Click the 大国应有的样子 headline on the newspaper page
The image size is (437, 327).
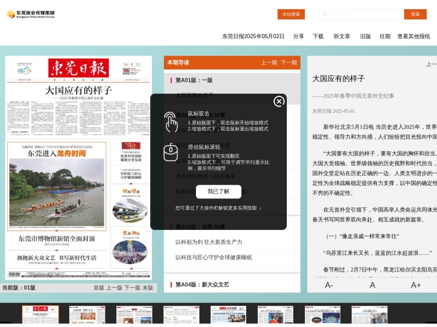tap(79, 90)
